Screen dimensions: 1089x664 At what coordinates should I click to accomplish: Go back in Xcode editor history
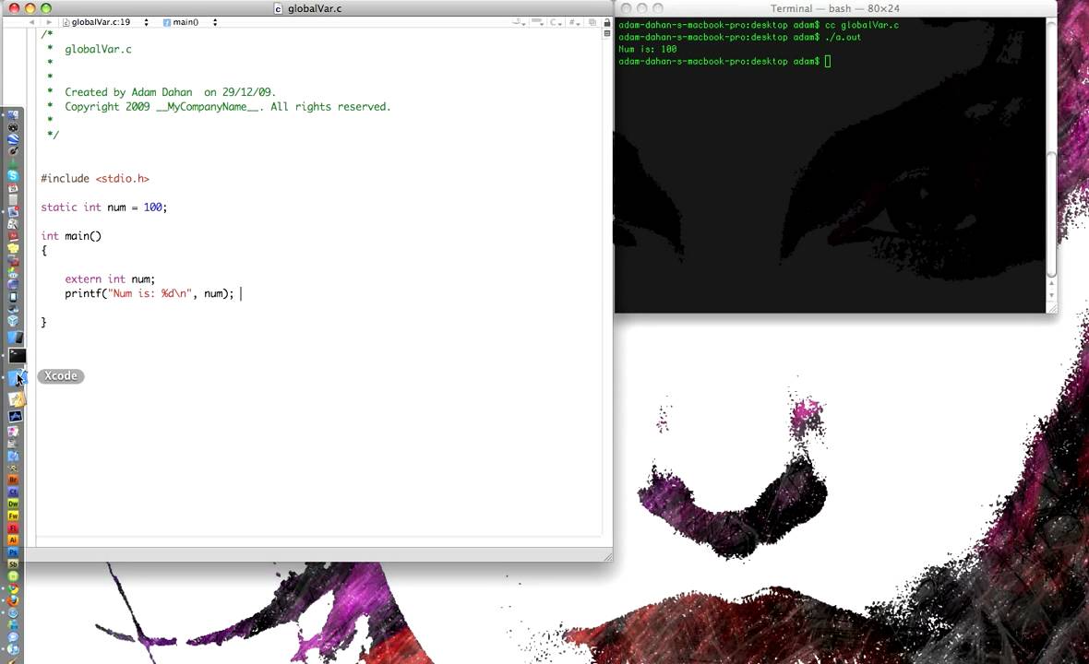point(32,22)
